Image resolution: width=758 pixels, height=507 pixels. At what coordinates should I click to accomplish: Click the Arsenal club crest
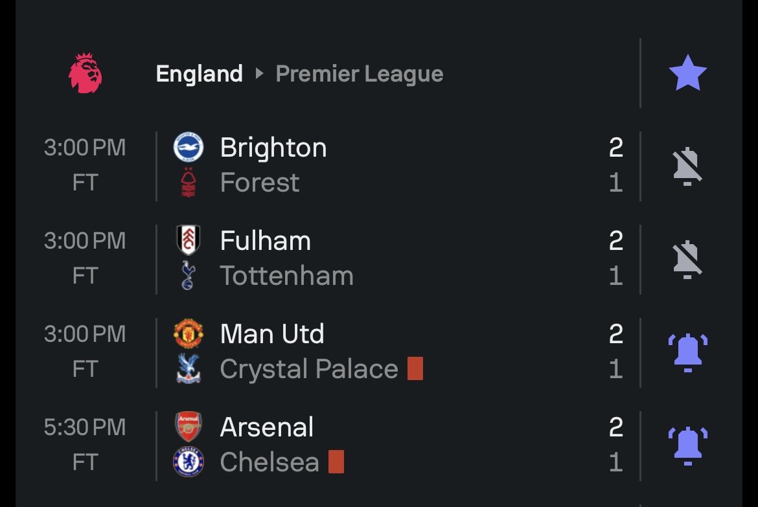coord(188,427)
